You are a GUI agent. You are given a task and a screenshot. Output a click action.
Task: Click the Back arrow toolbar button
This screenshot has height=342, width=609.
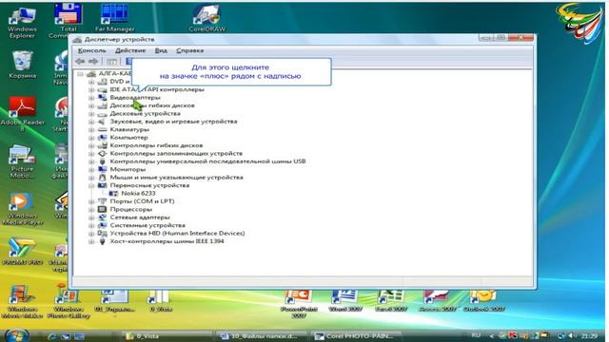point(80,61)
